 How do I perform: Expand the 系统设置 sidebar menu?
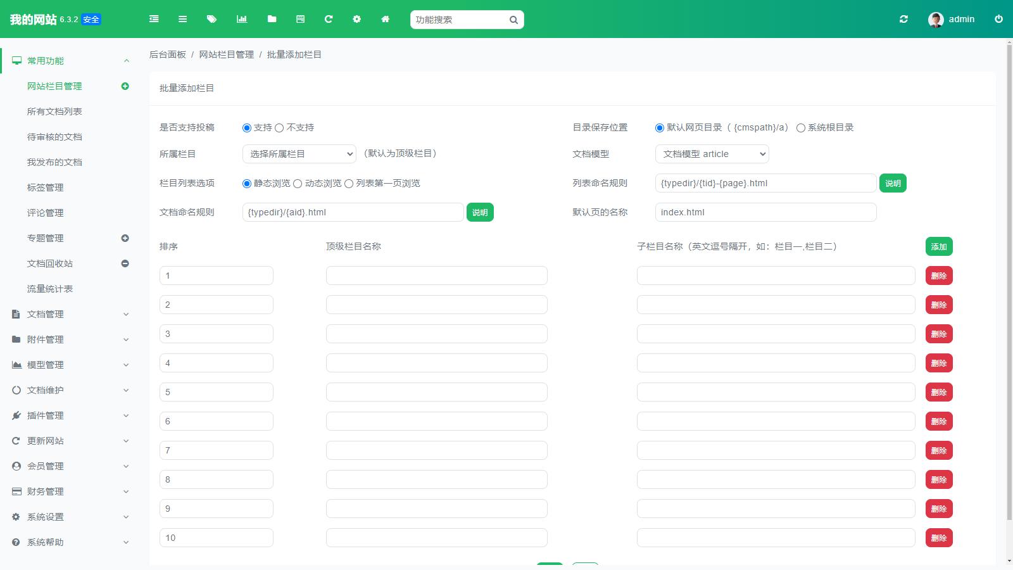coord(70,517)
